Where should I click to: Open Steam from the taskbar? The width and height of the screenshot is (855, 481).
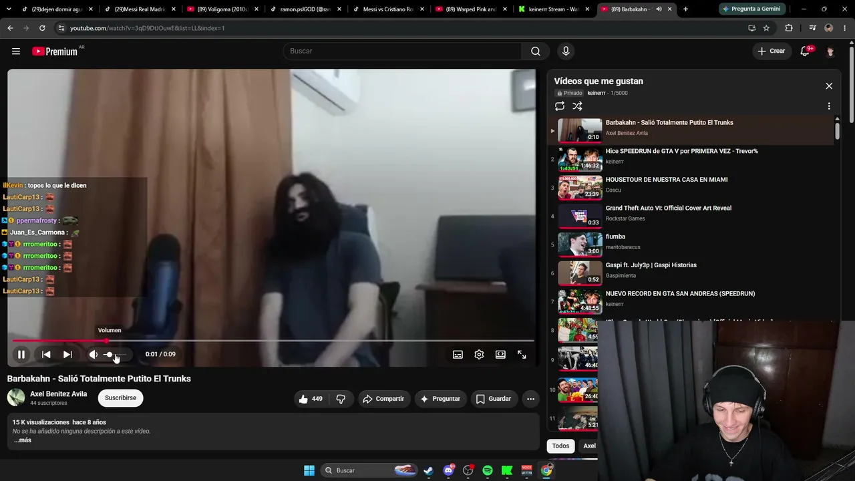point(428,470)
